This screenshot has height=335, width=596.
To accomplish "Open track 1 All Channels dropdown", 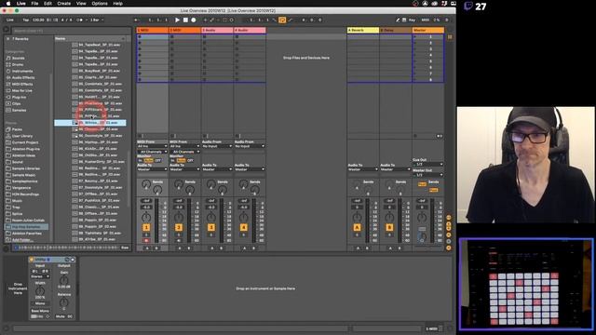I will point(152,152).
